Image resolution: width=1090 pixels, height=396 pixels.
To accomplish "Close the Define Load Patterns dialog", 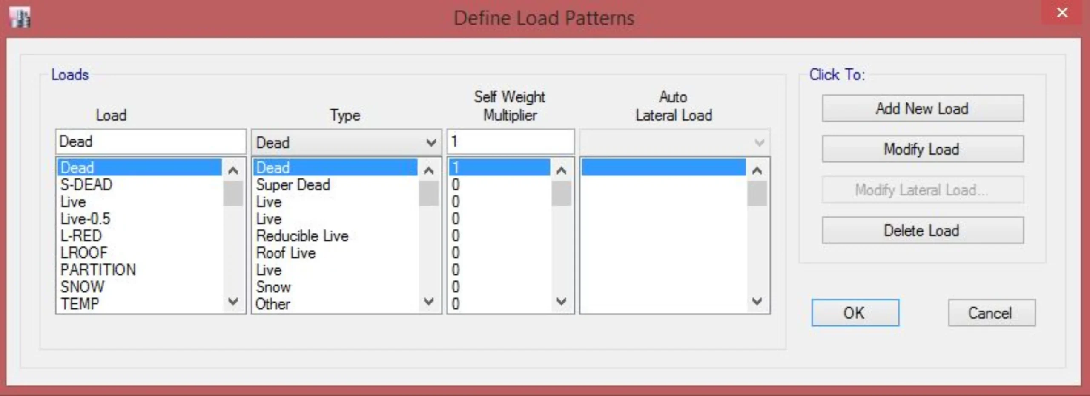I will (1062, 13).
